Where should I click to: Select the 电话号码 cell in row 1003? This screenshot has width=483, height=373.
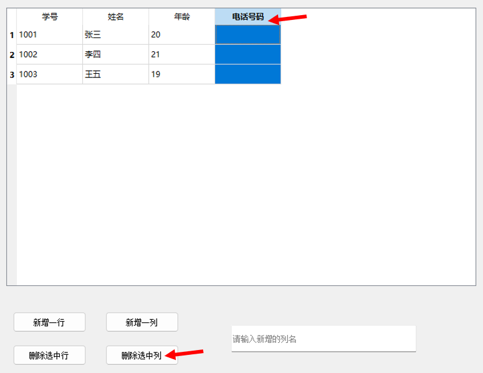tap(248, 74)
